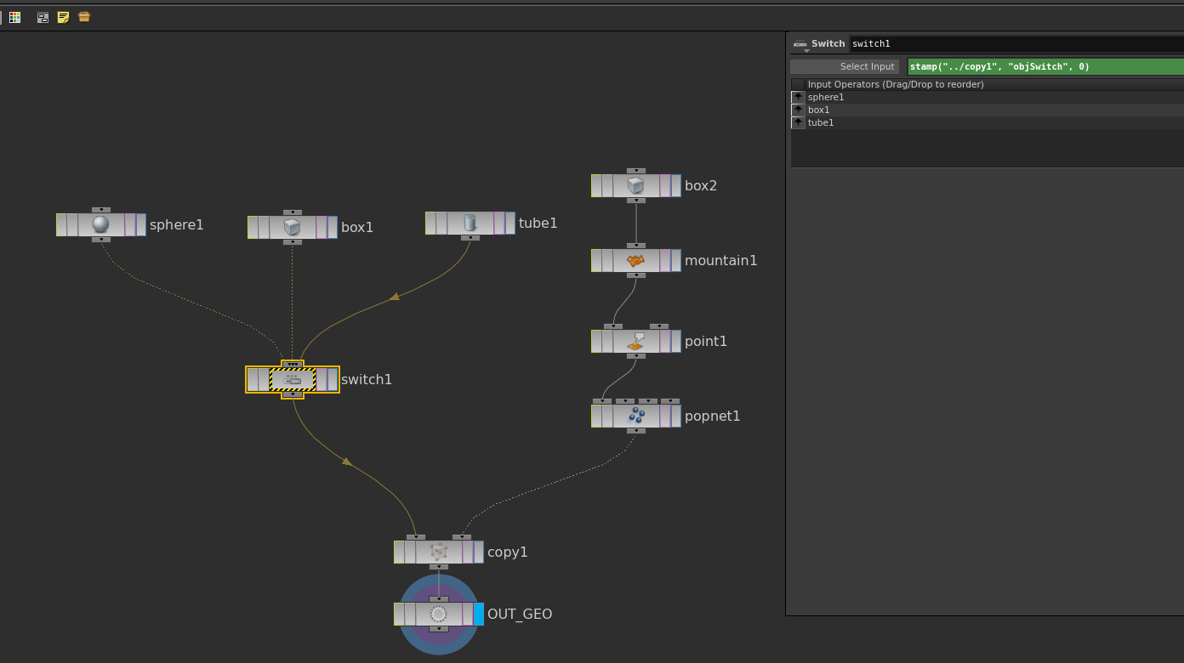Toggle the display flag on mountain1
This screenshot has width=1184, height=663.
[x=676, y=260]
